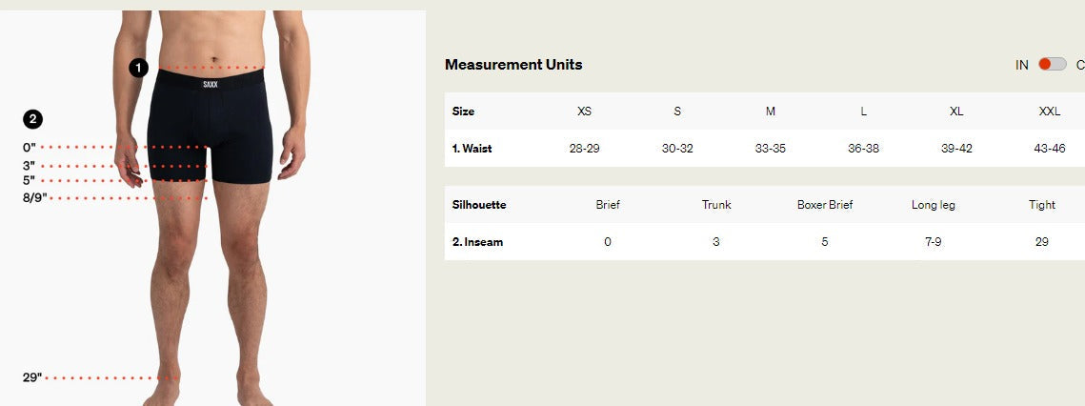1085x406 pixels.
Task: Click the 33-35 waist value for M
Action: [x=770, y=149]
